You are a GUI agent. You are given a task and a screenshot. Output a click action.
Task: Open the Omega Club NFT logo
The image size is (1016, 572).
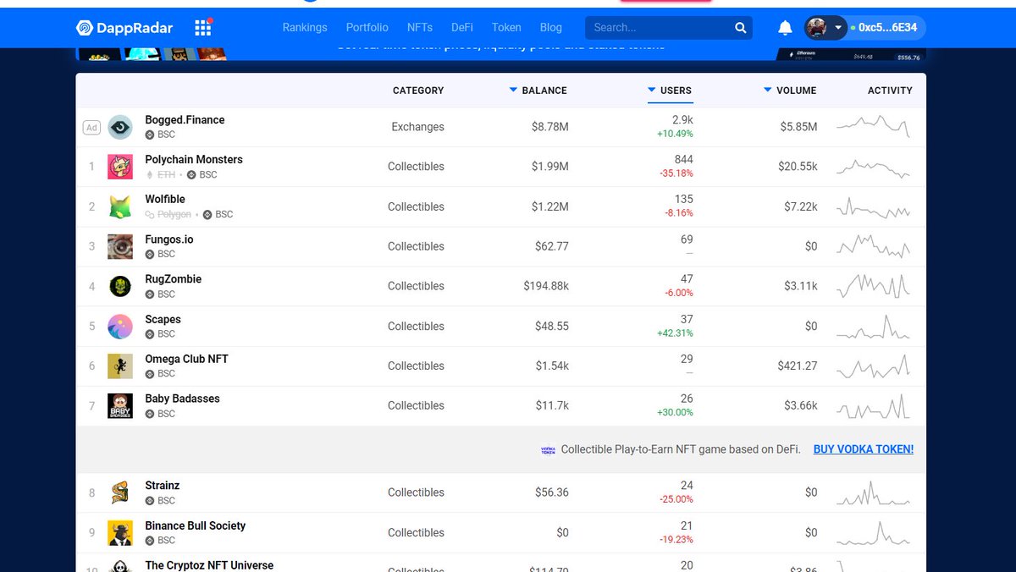pos(120,366)
